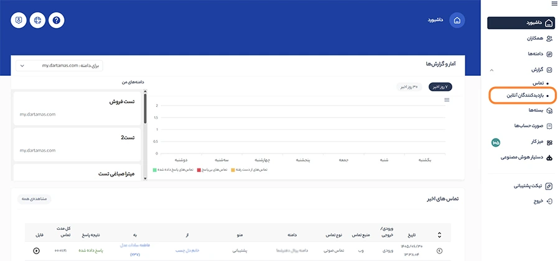The image size is (560, 261).
Task: Click the report icon beside گزارش
Action: click(x=549, y=70)
